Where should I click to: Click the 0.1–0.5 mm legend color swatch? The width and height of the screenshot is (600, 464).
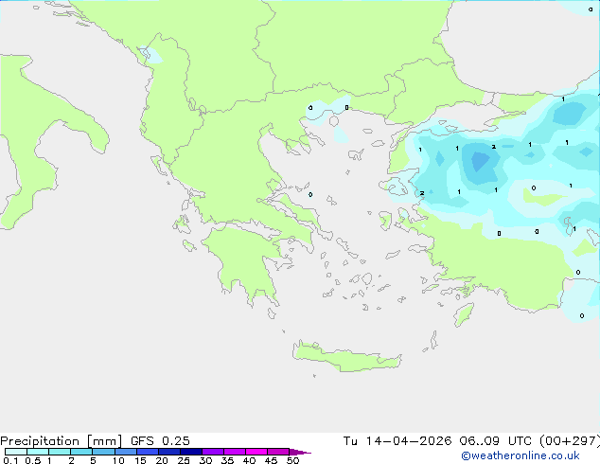tap(16, 452)
